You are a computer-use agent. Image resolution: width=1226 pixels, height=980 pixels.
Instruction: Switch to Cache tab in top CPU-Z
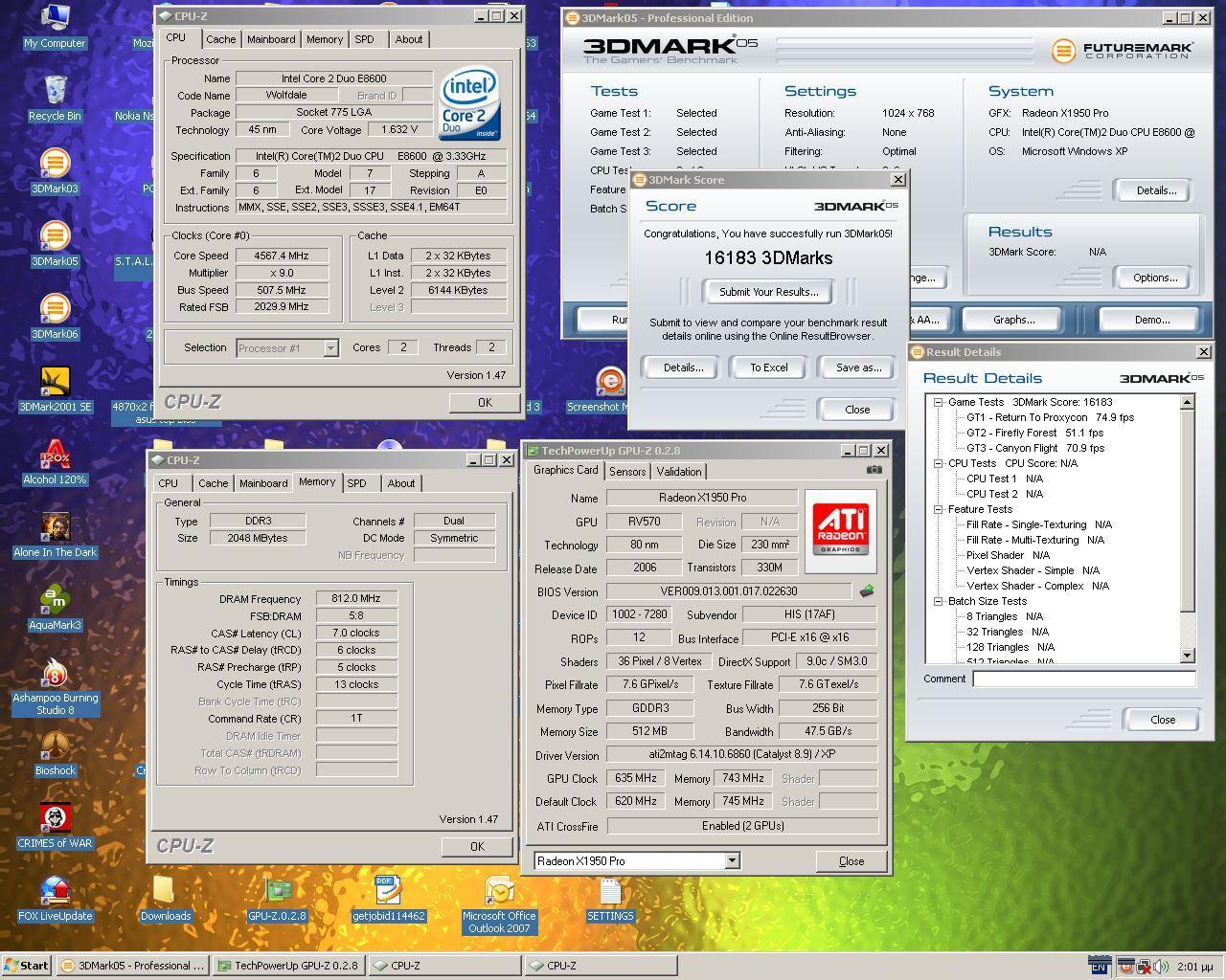(220, 39)
